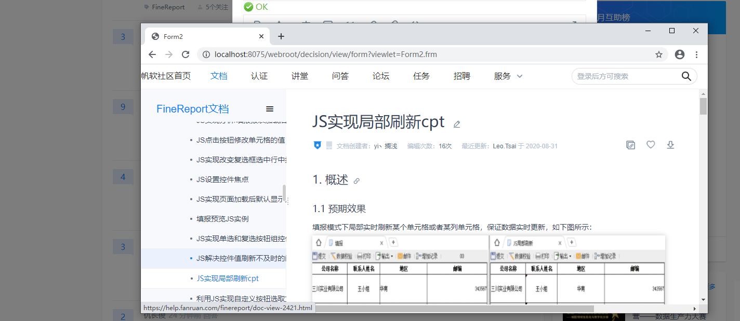
Task: Click vote count 2 in background window
Action: click(123, 316)
